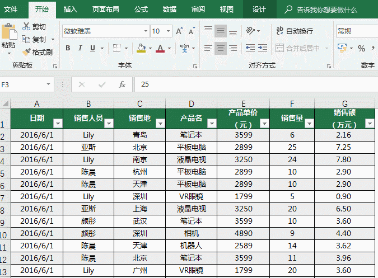378x278 pixels.
Task: Switch to the 审阅 tab
Action: pos(198,10)
